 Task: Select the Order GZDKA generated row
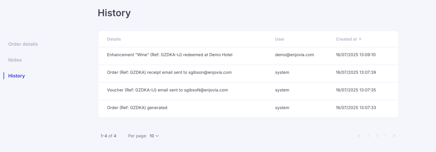[248, 108]
